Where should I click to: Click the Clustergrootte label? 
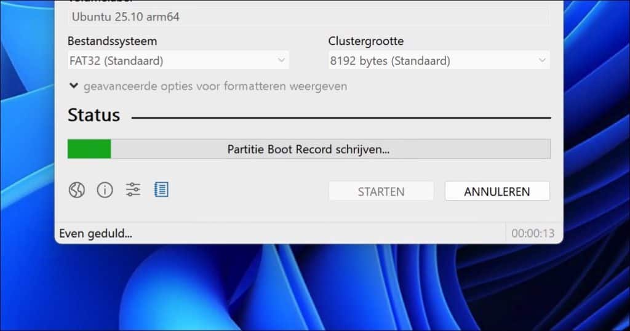coord(365,41)
